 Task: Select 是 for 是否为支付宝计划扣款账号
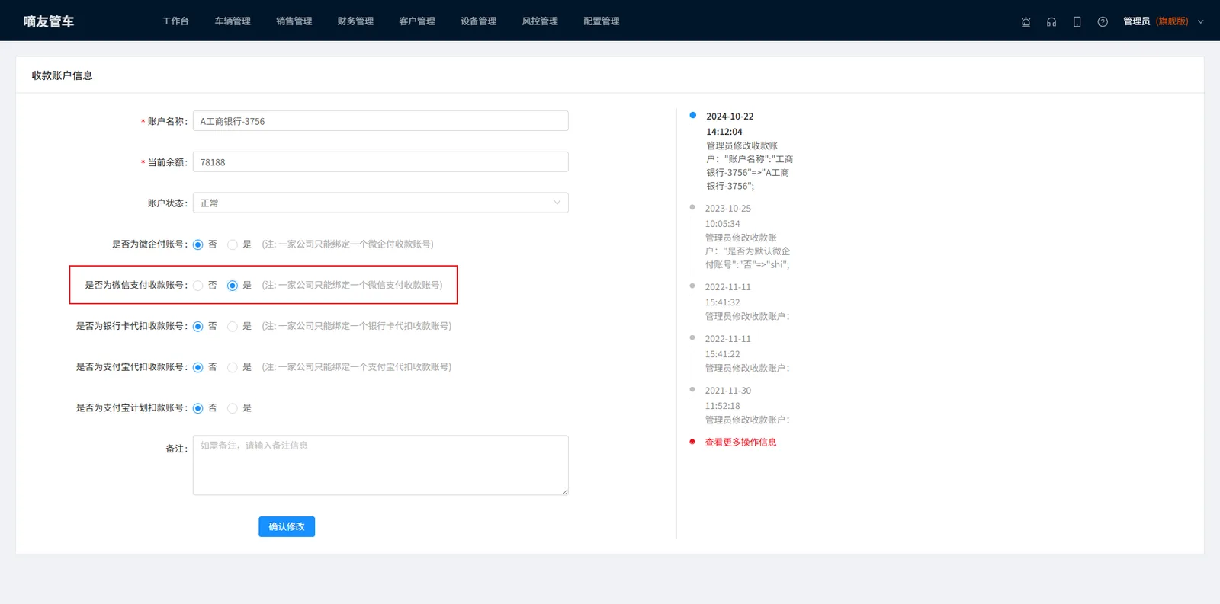click(x=233, y=408)
